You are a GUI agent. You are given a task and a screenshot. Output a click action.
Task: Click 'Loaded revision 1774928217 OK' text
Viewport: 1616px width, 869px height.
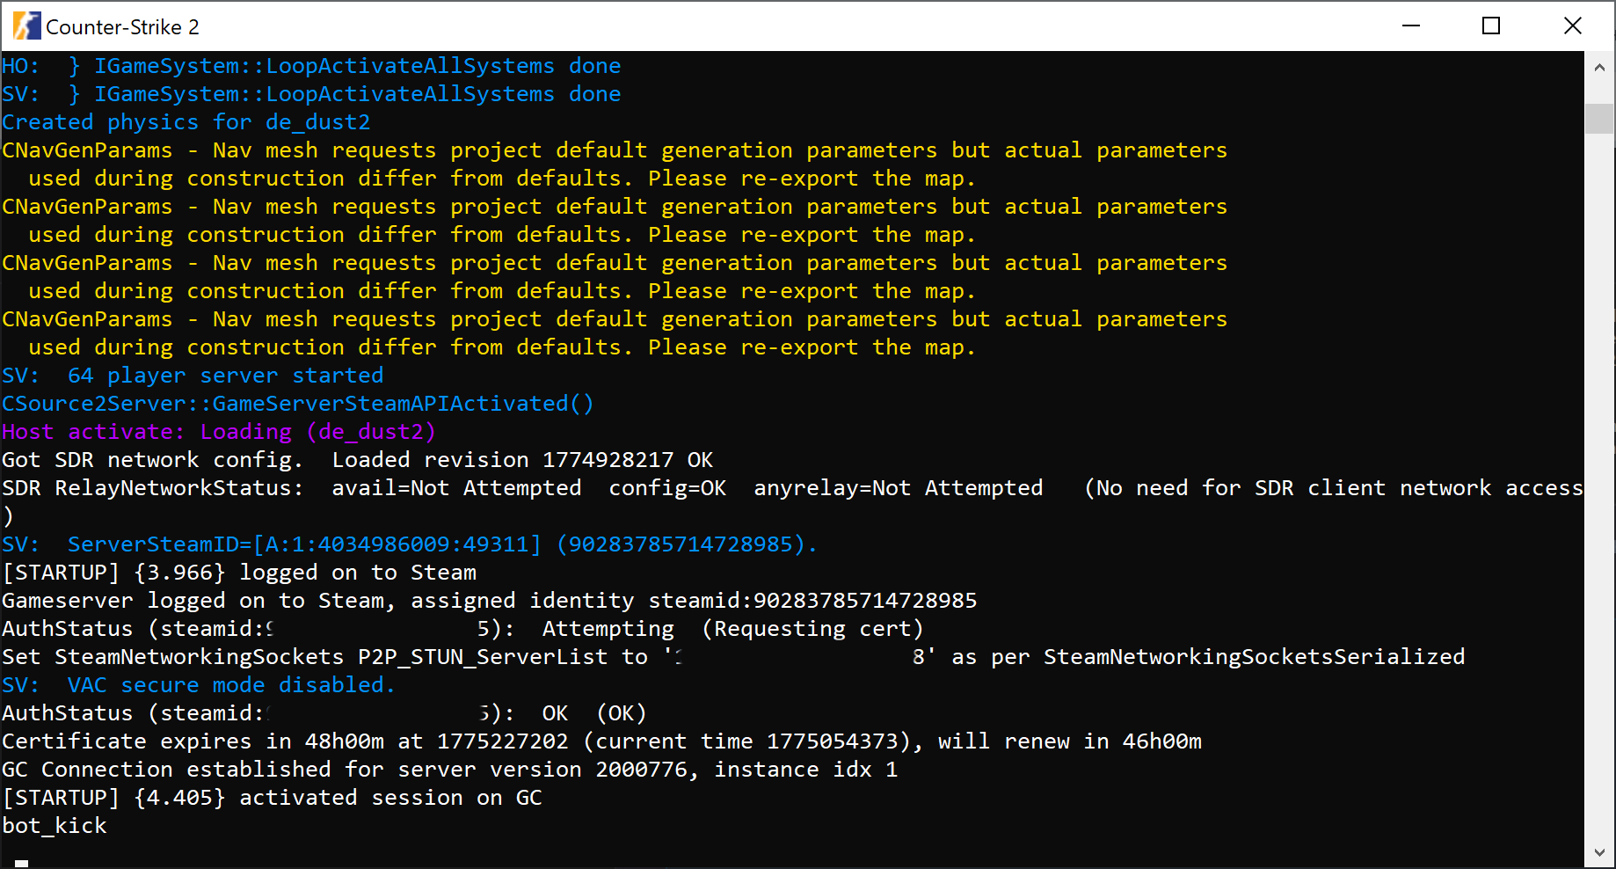pos(522,460)
